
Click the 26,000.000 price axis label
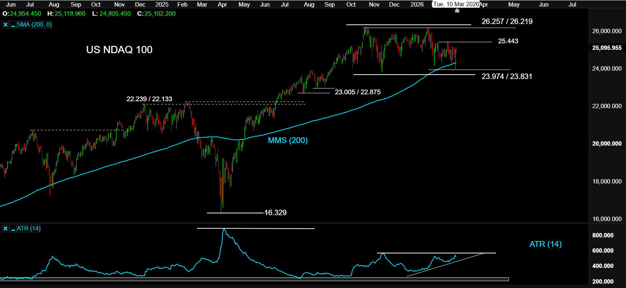coord(607,31)
